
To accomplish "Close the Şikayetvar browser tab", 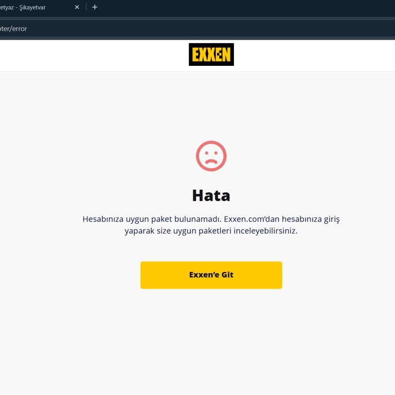I will [x=77, y=7].
